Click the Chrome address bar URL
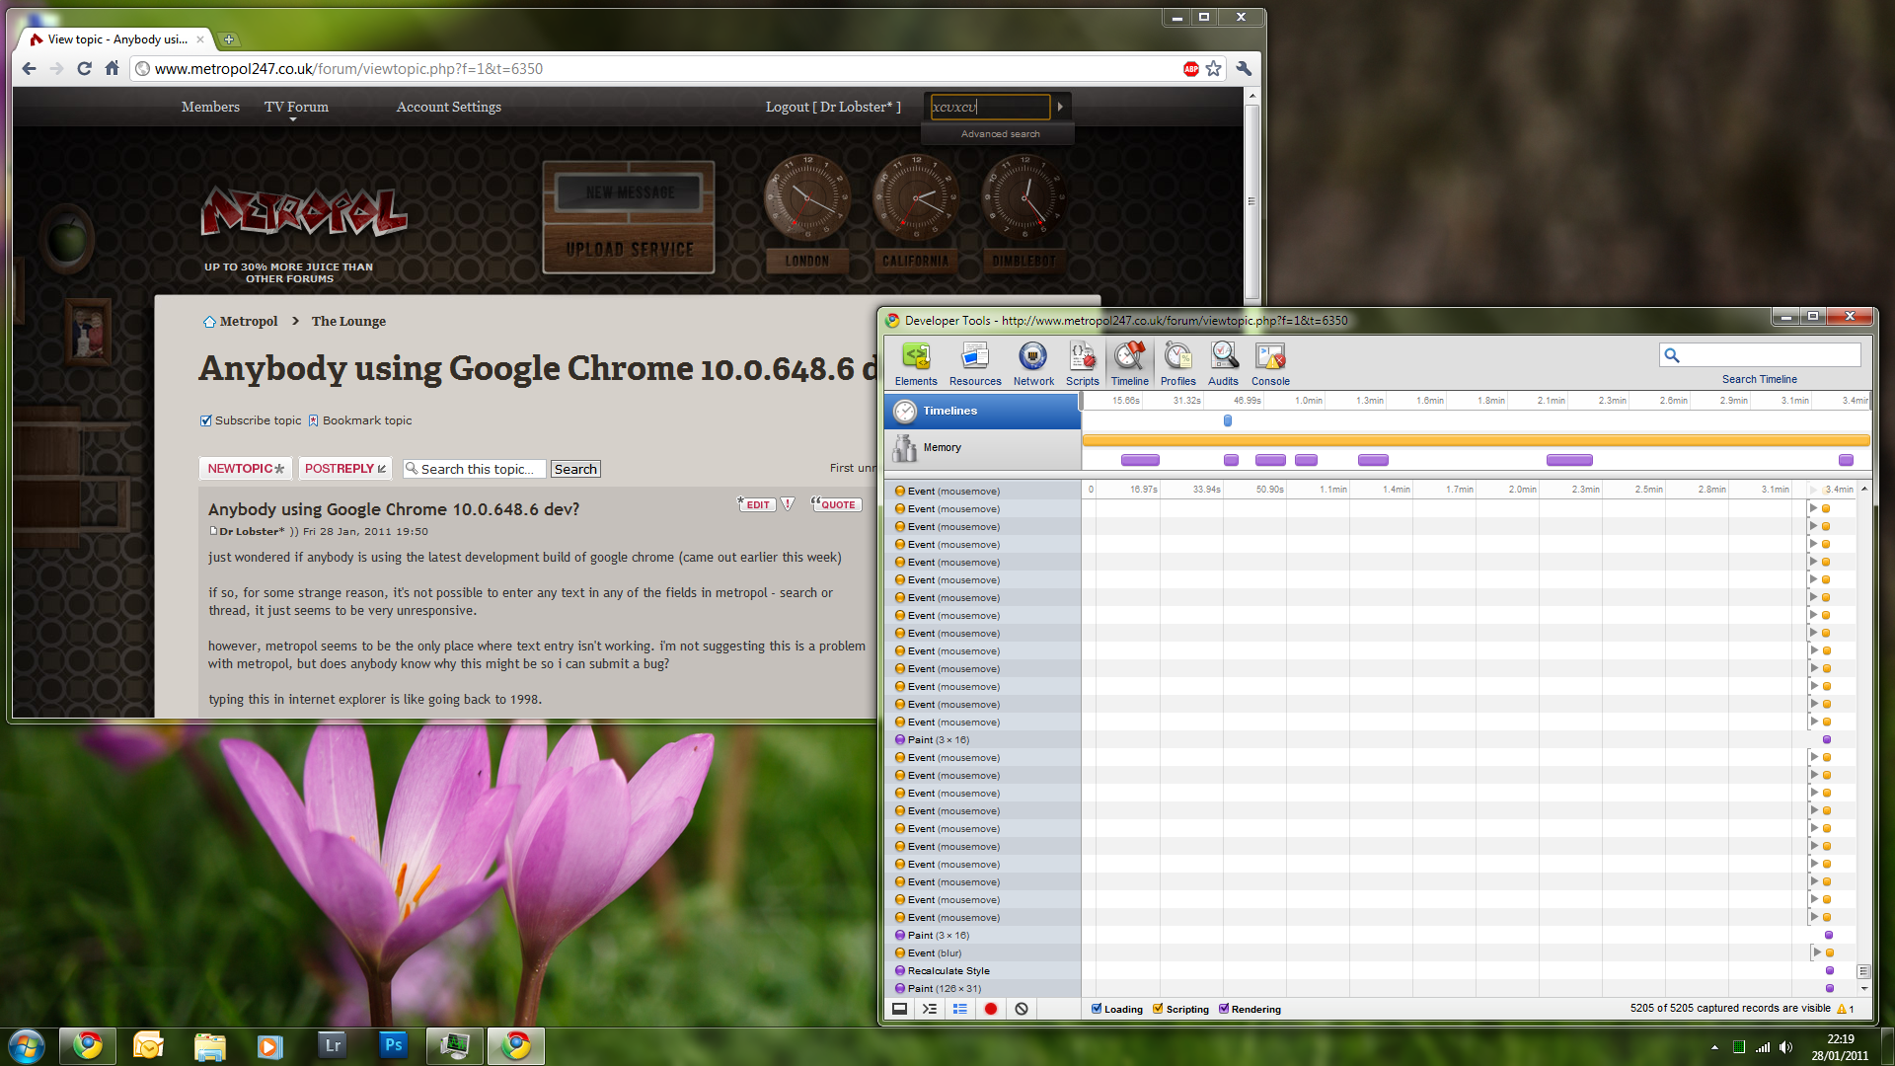The height and width of the screenshot is (1066, 1895). [x=348, y=69]
